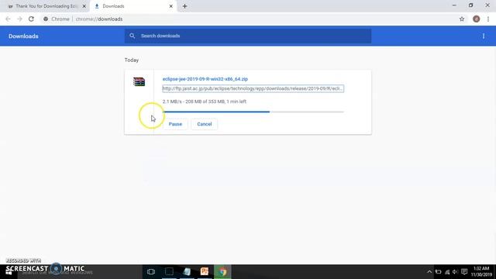This screenshot has width=496, height=279.
Task: Go forward in browser history
Action: [x=19, y=19]
